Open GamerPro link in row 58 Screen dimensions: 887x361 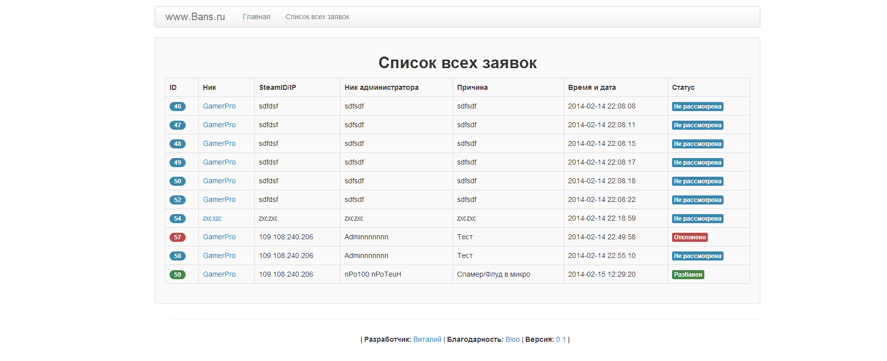click(219, 255)
